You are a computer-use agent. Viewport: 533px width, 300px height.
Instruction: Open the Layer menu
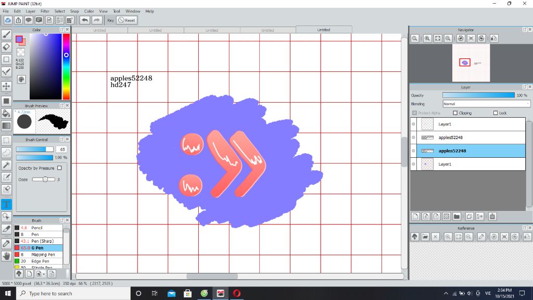point(31,11)
